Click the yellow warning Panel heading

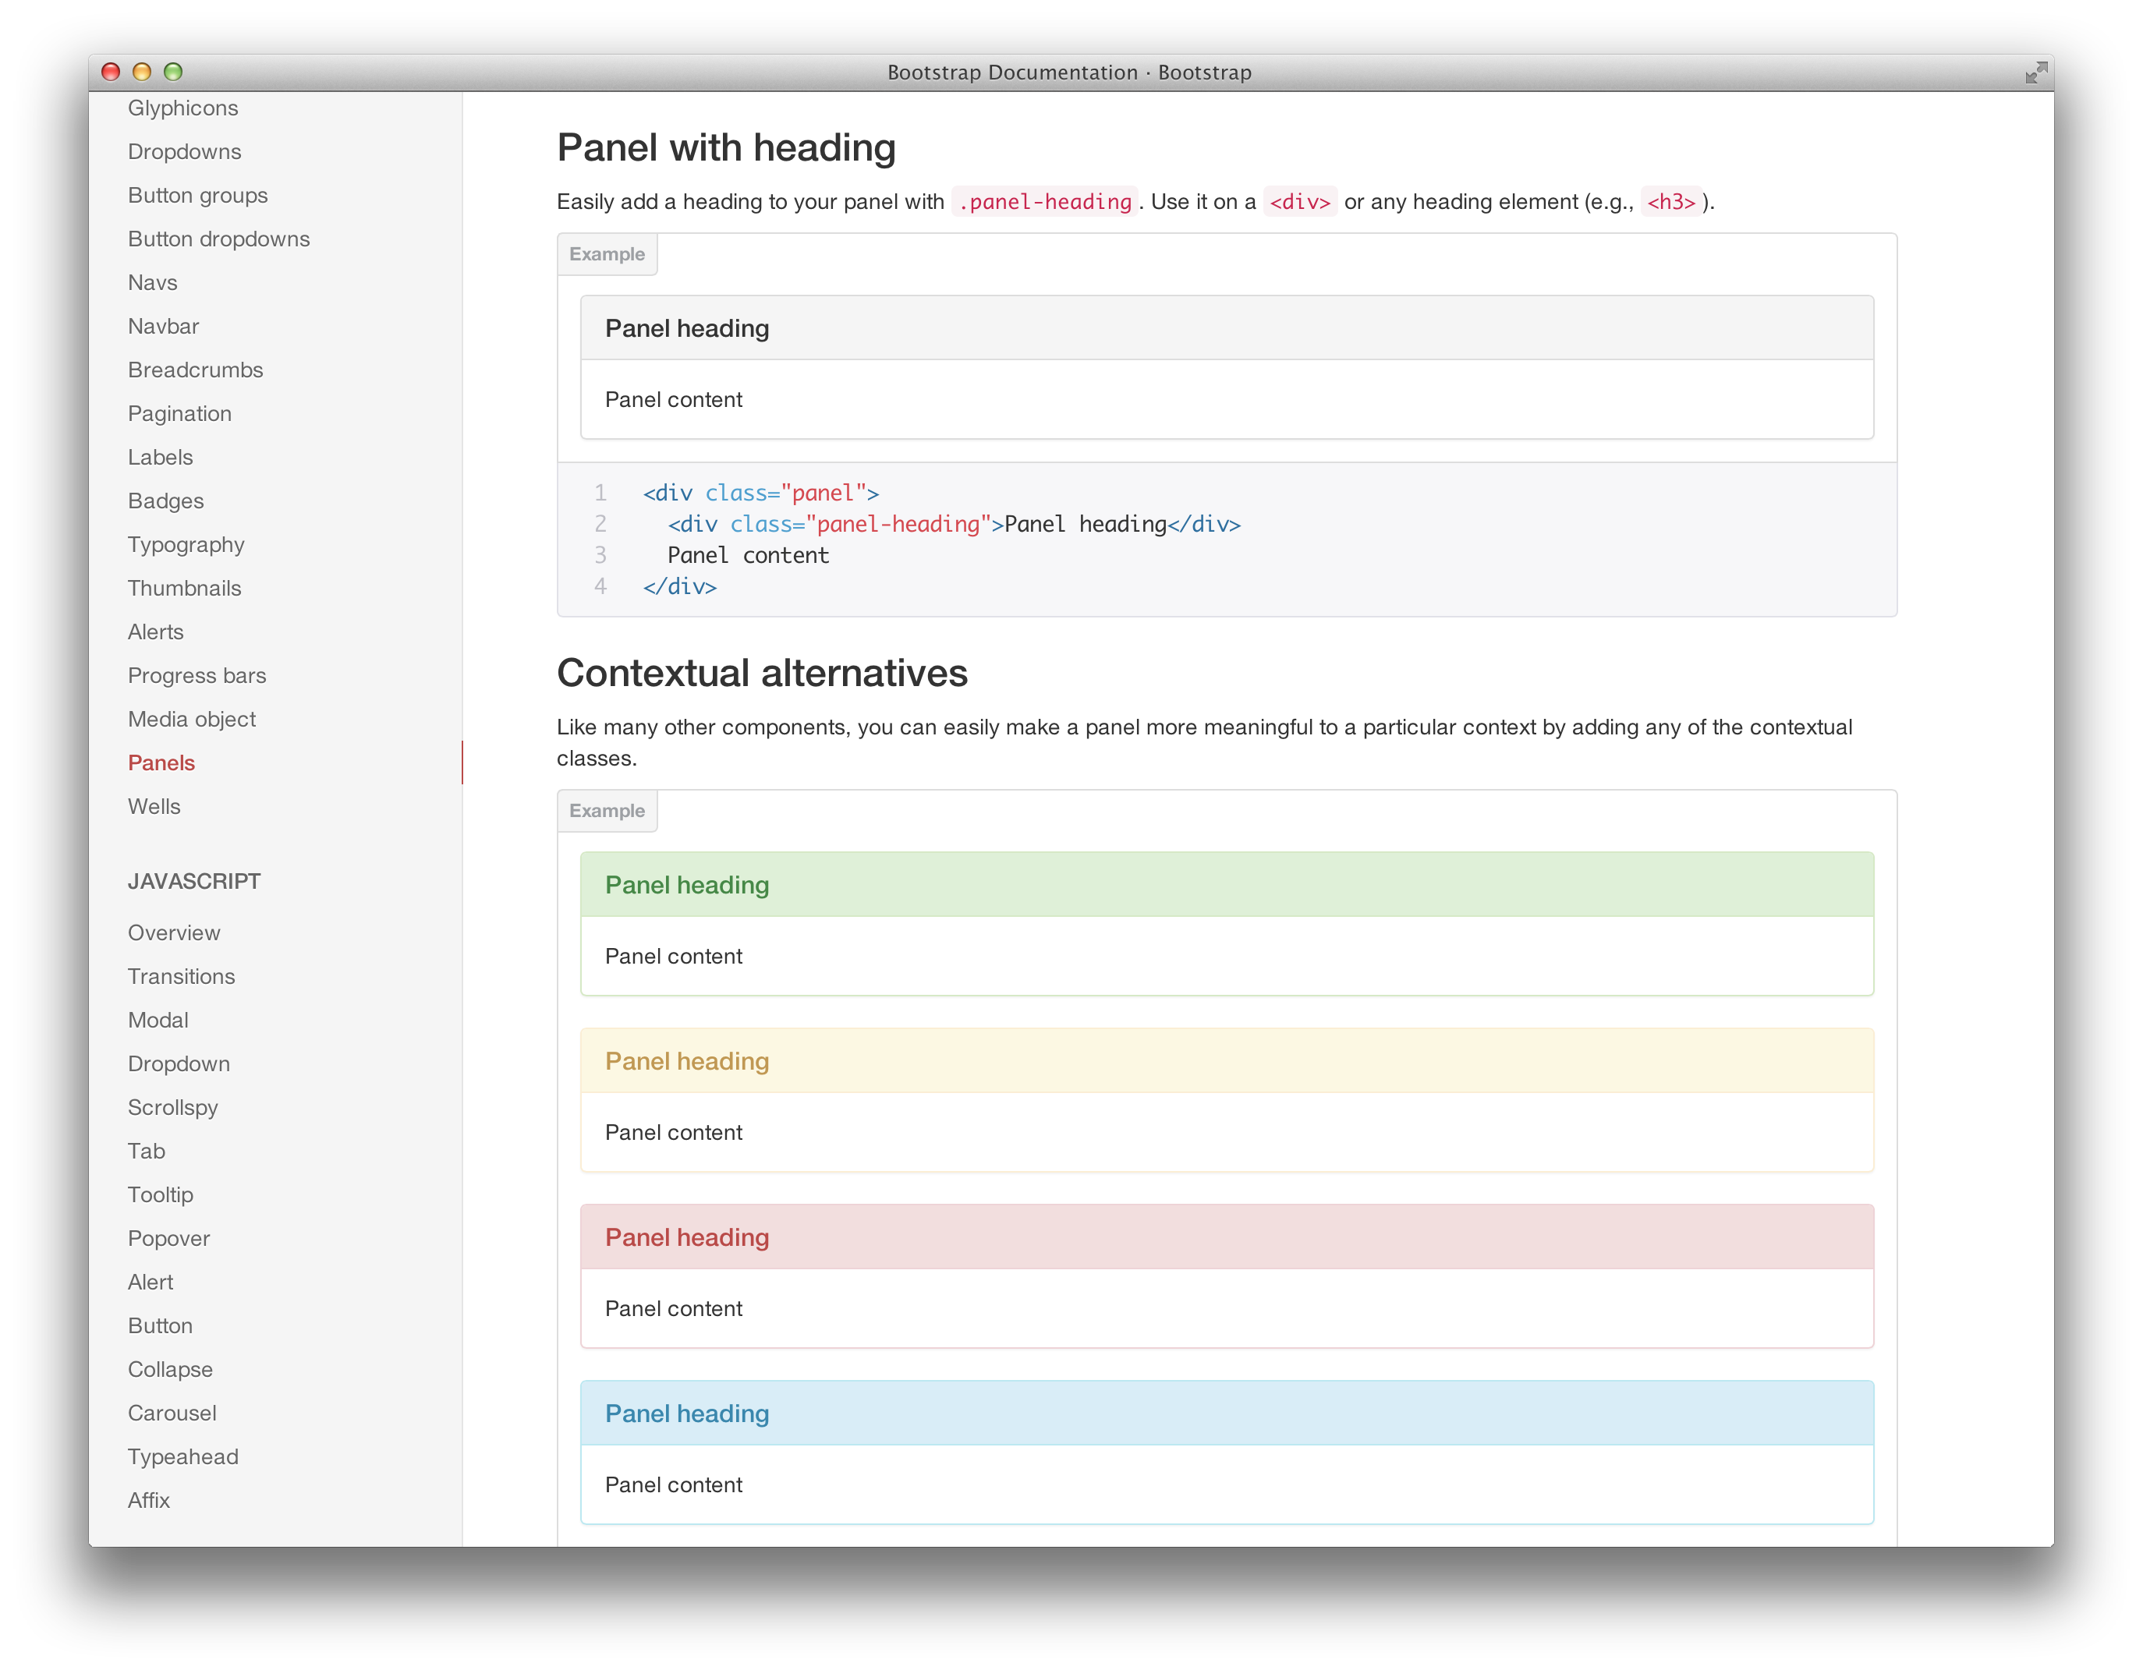1227,1062
